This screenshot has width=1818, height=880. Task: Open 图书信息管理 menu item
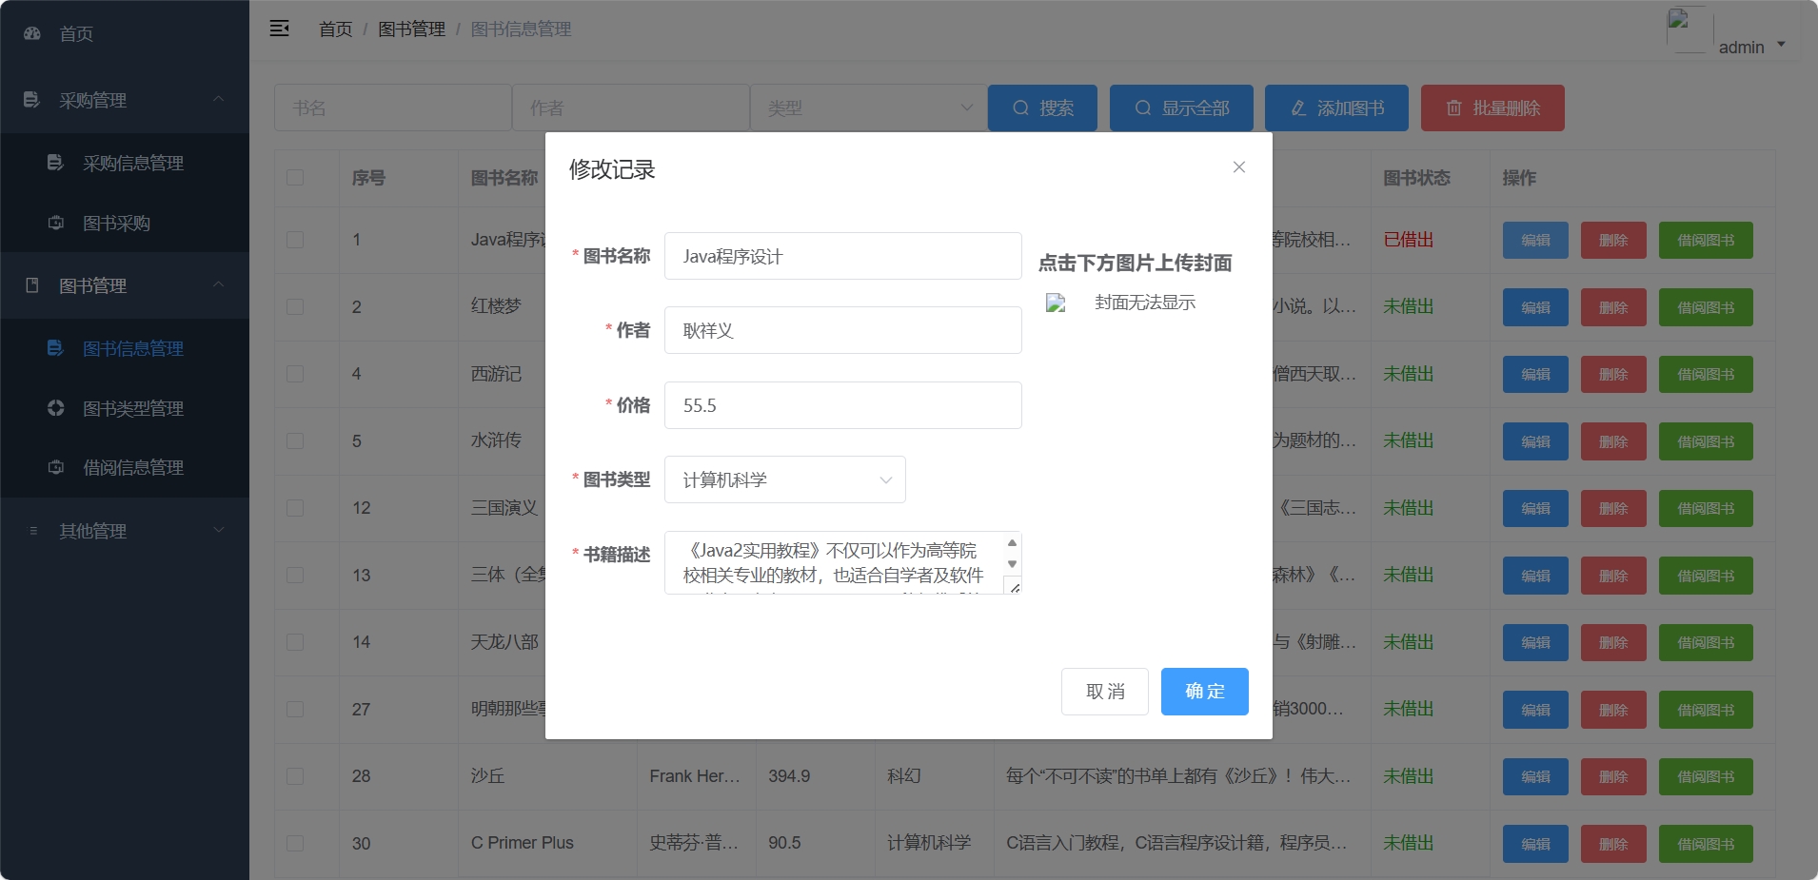tap(125, 348)
